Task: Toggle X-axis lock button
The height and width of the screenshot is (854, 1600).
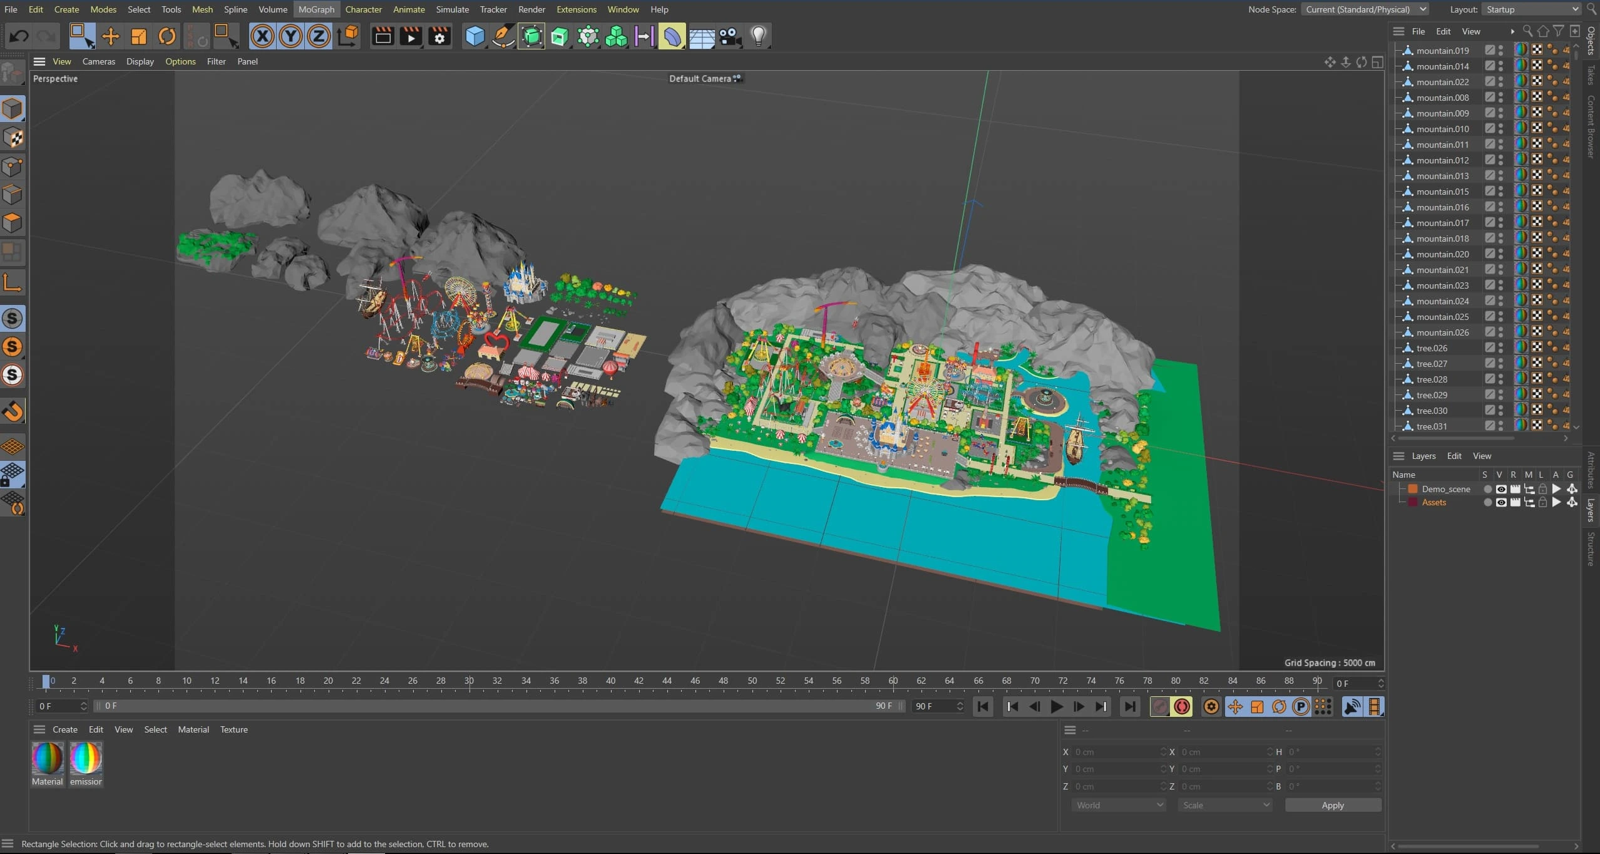Action: coord(262,36)
